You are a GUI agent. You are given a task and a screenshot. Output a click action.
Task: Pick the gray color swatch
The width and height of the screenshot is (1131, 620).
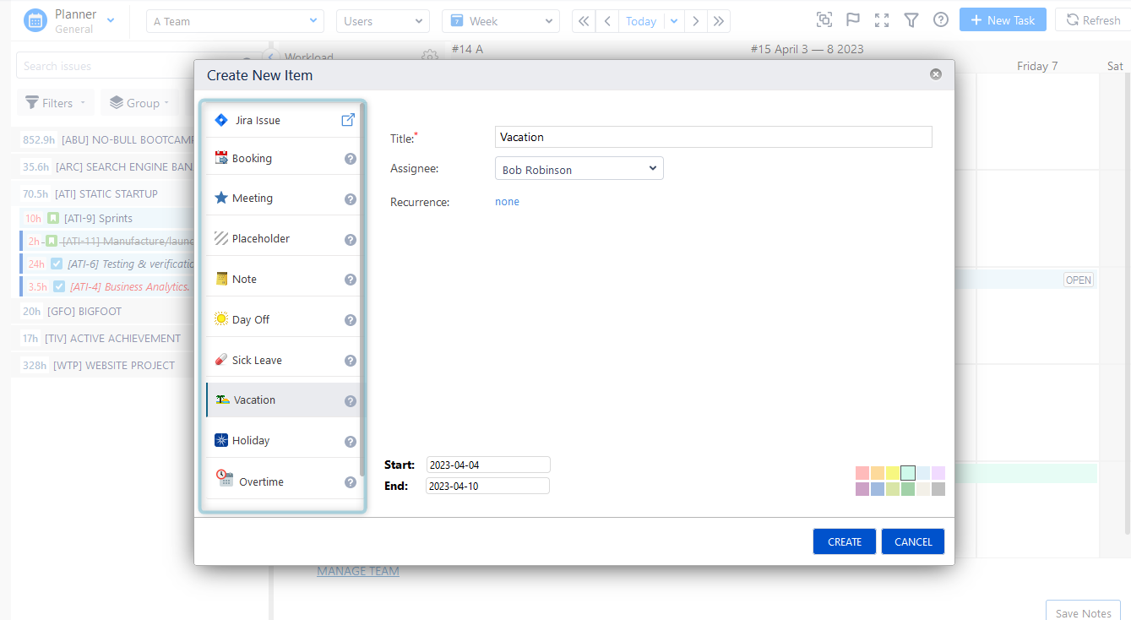[938, 489]
